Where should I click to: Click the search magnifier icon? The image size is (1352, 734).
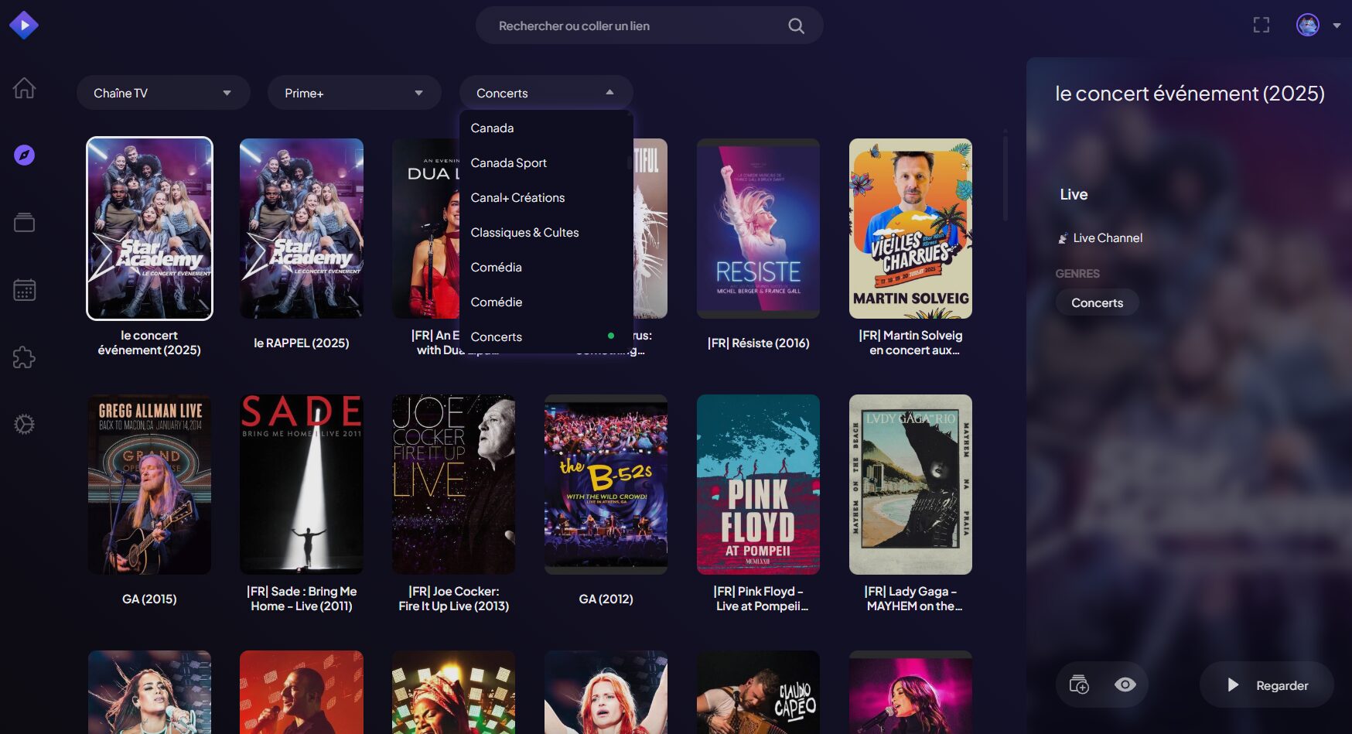point(796,26)
